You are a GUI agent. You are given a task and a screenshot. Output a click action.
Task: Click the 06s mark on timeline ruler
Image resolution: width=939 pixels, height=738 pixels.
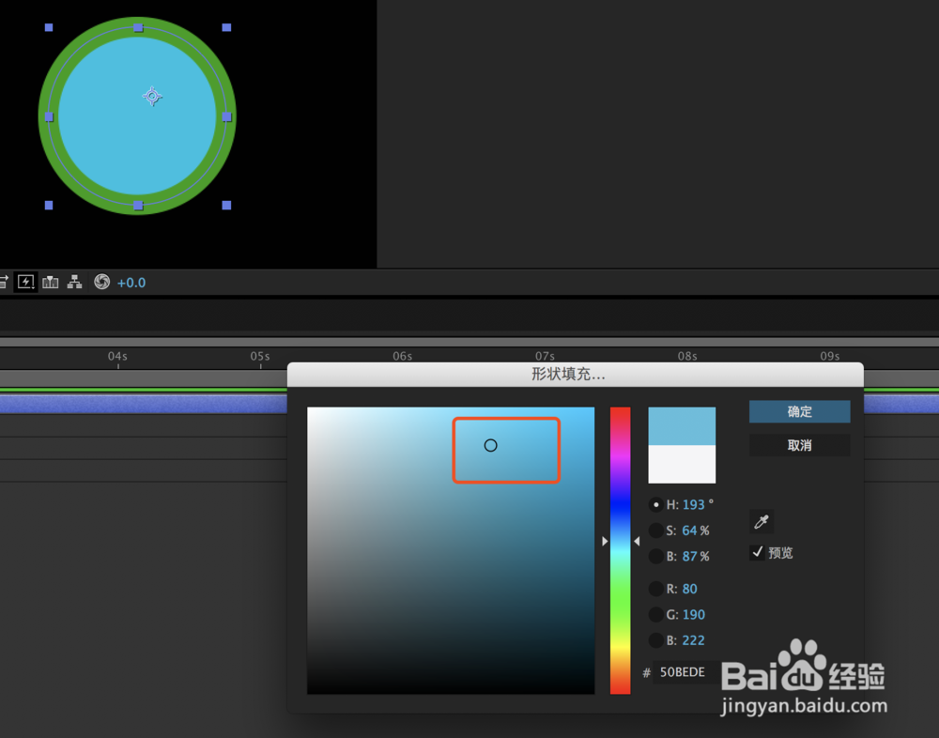point(403,357)
